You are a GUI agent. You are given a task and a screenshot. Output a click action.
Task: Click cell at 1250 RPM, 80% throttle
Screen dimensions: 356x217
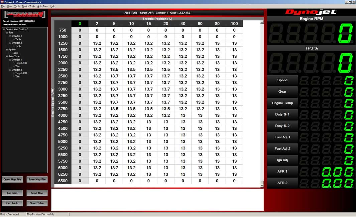(x=217, y=43)
